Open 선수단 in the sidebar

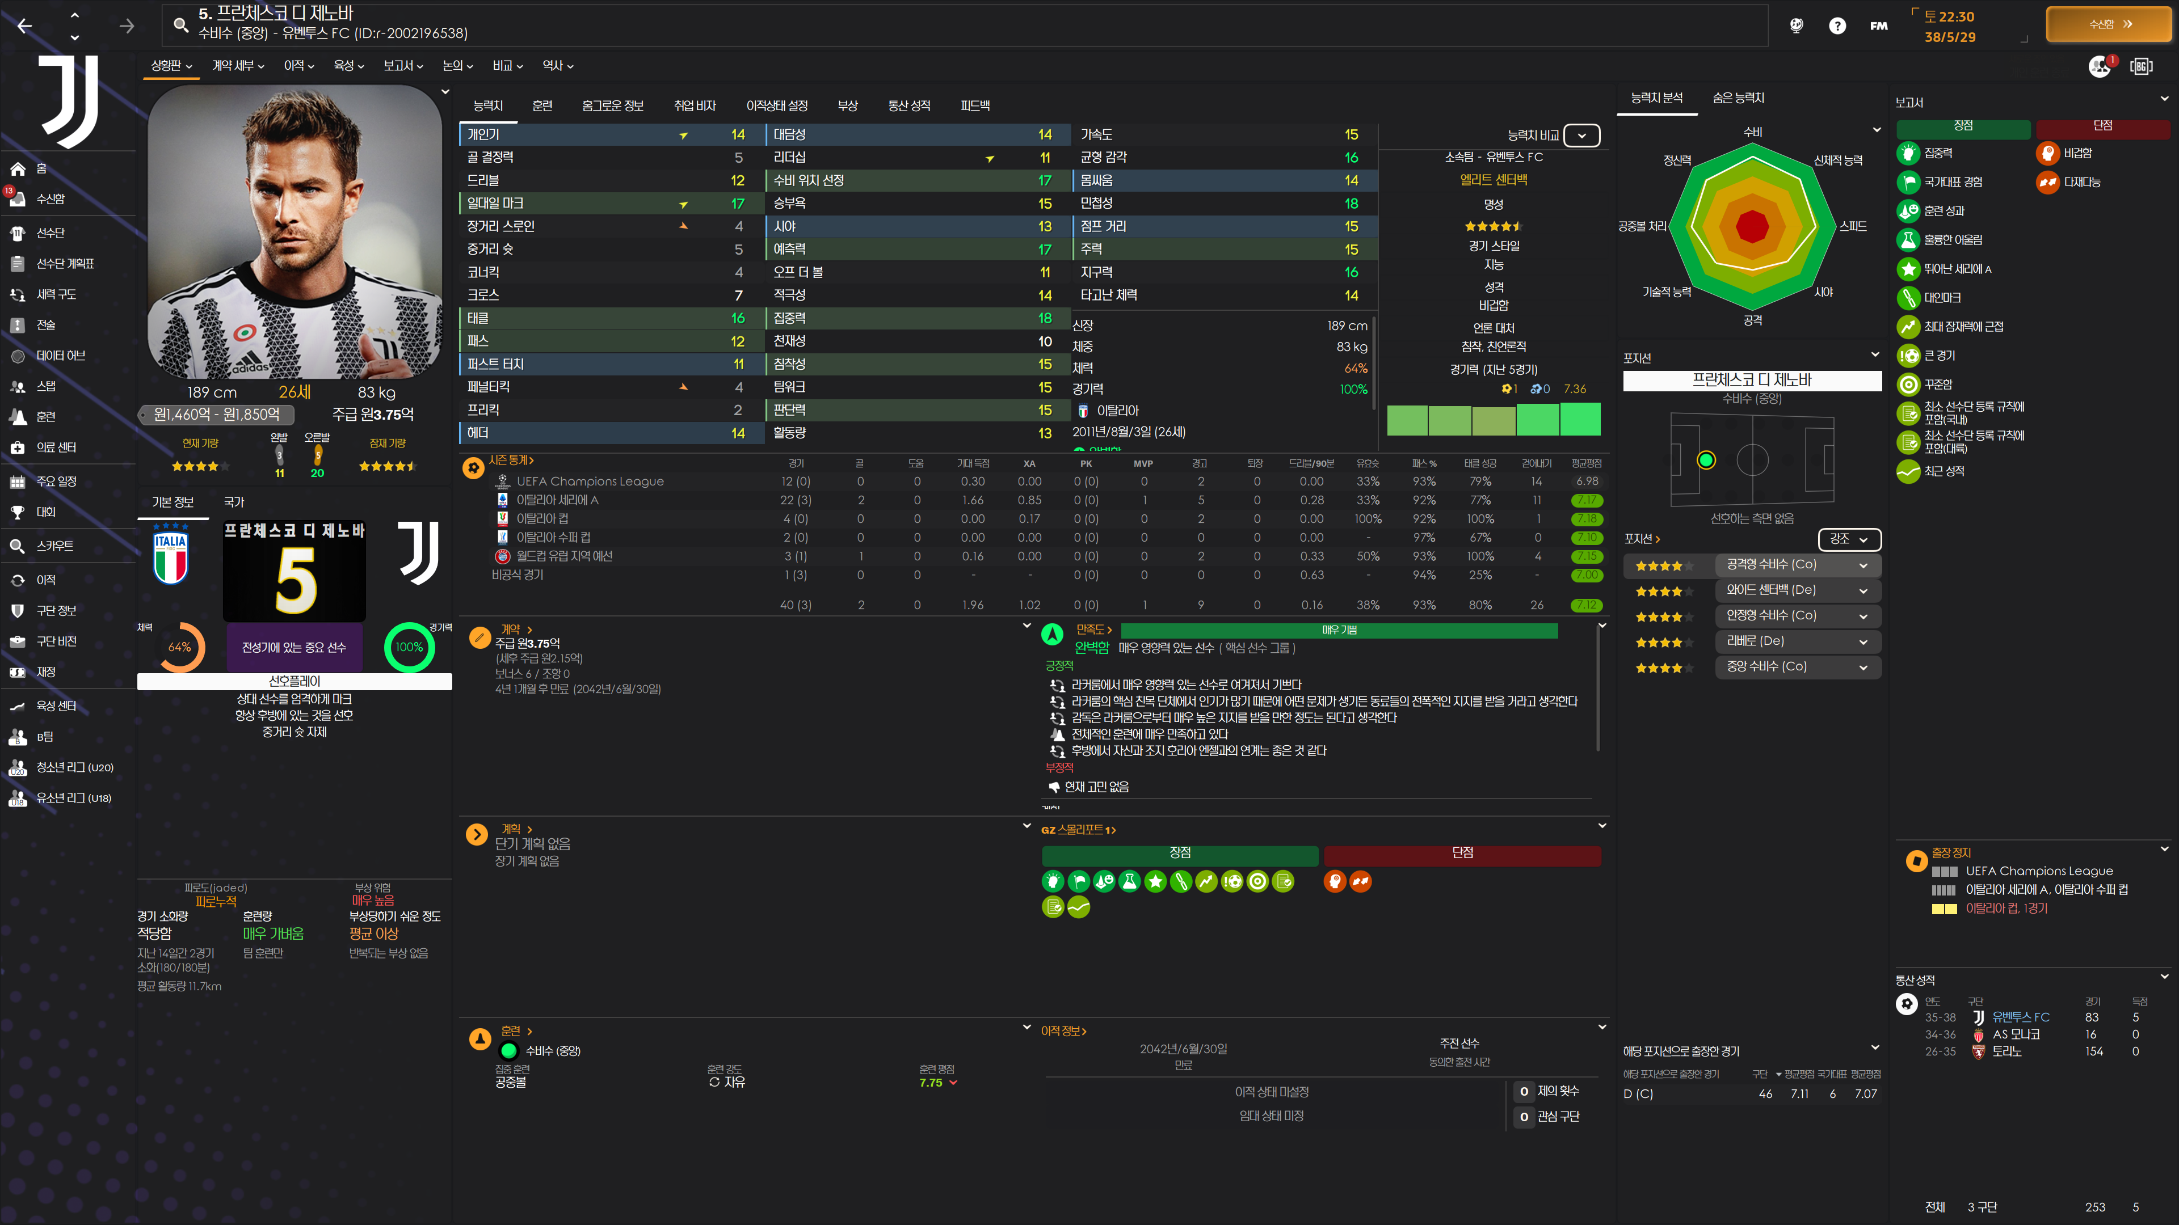(x=50, y=233)
